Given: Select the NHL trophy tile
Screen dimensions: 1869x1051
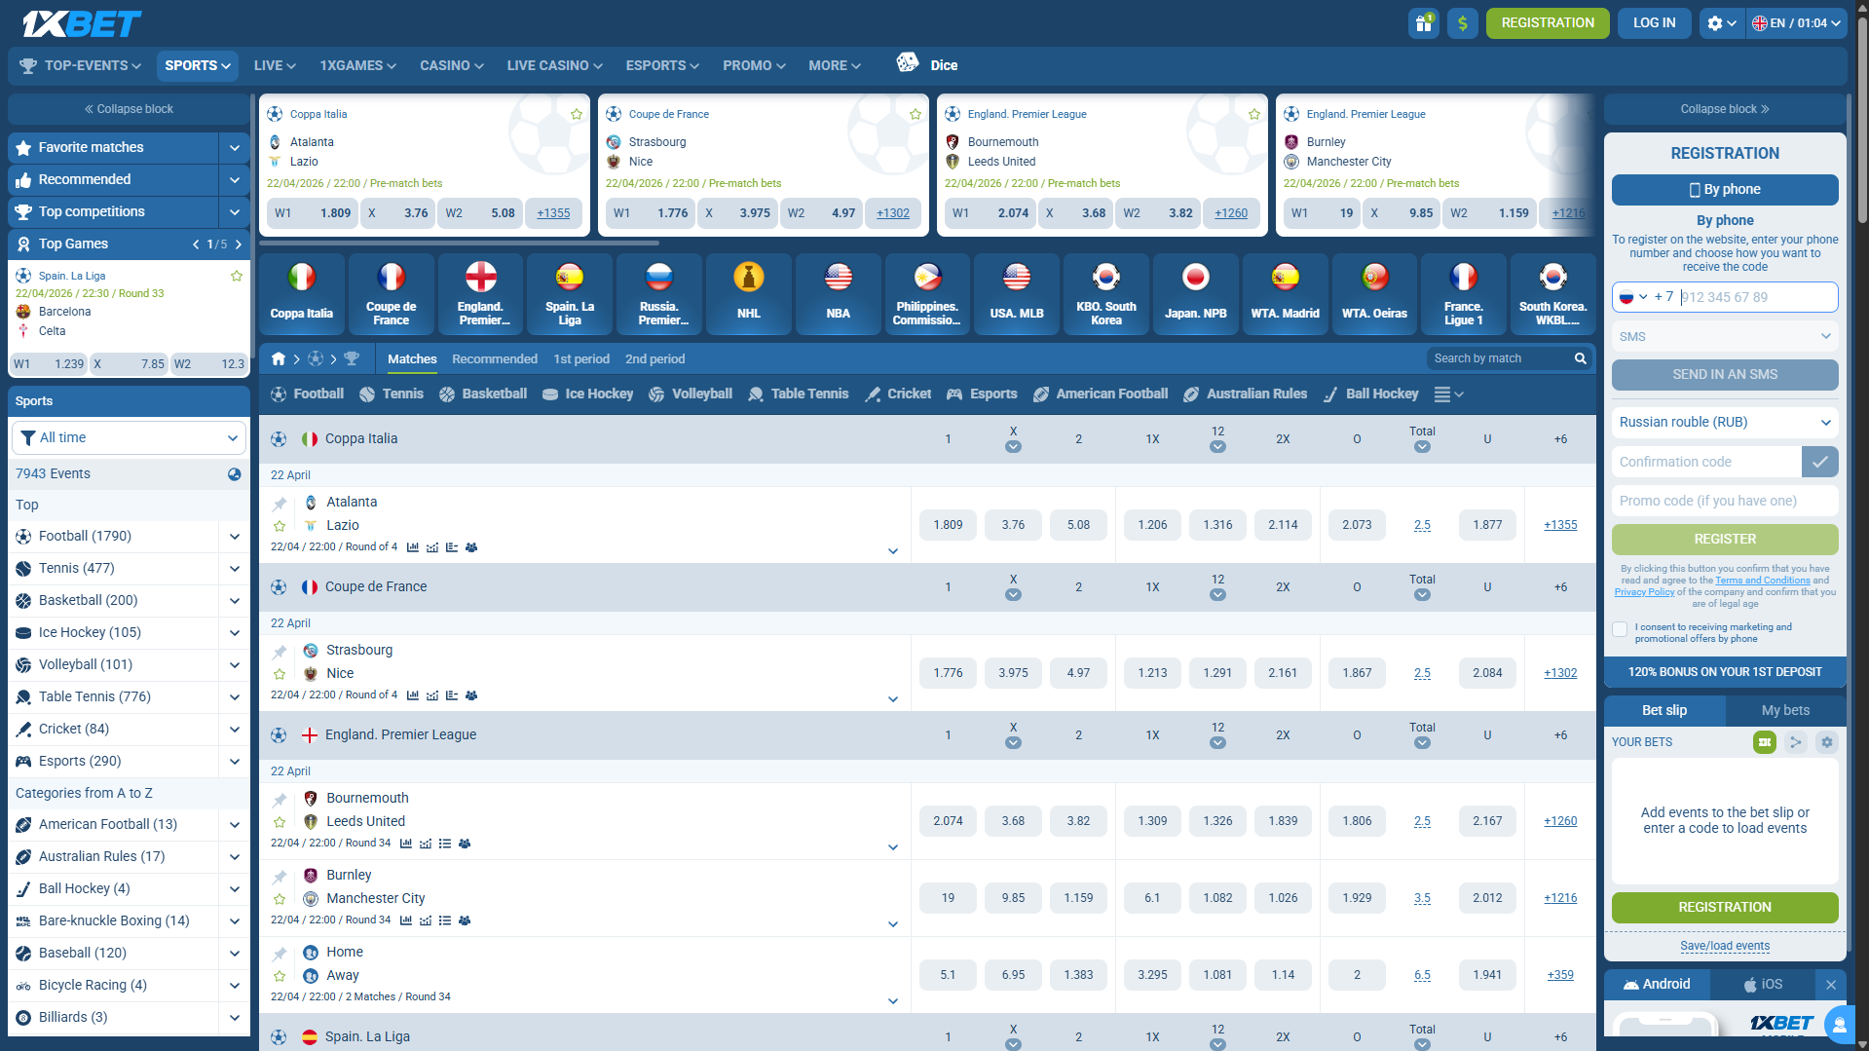Looking at the screenshot, I should (748, 293).
